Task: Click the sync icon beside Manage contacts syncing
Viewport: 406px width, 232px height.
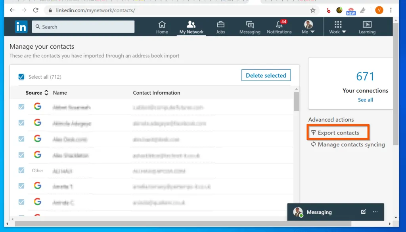Action: [313, 144]
